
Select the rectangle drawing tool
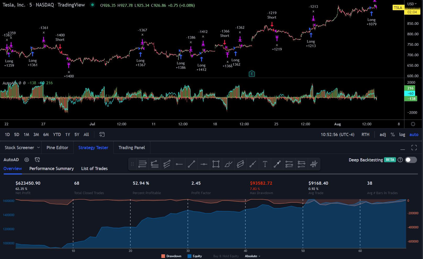[216, 164]
